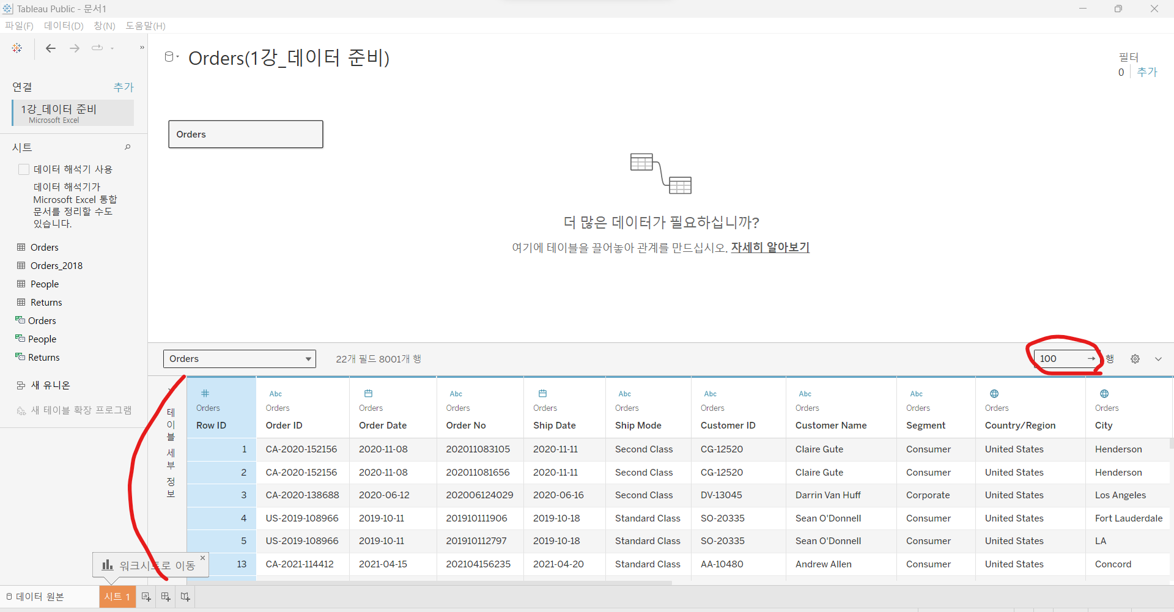The width and height of the screenshot is (1174, 612).
Task: Click the sheet search magnifier icon
Action: [128, 147]
